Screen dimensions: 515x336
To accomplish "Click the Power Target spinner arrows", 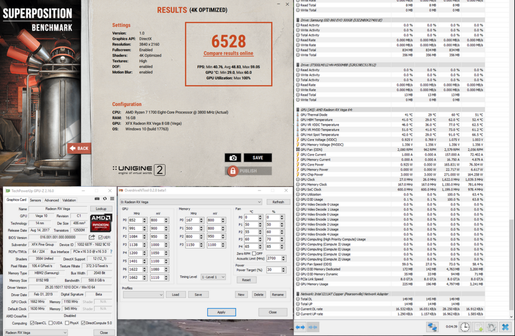I will pyautogui.click(x=283, y=270).
